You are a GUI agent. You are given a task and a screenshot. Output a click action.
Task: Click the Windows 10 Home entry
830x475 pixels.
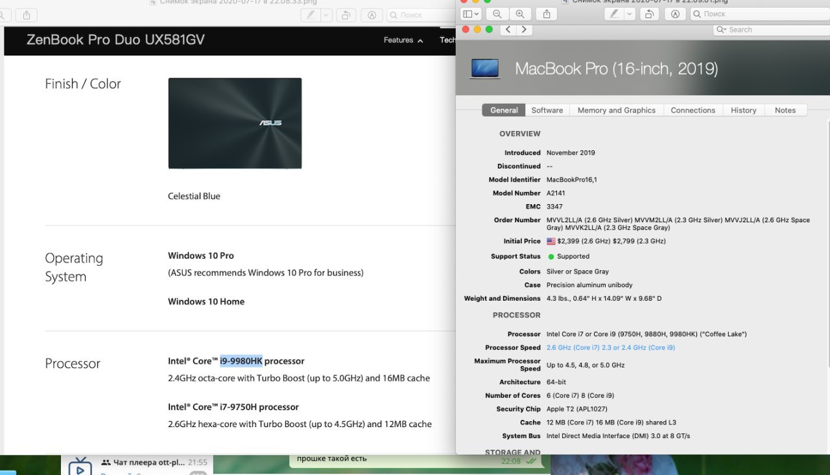click(x=206, y=301)
